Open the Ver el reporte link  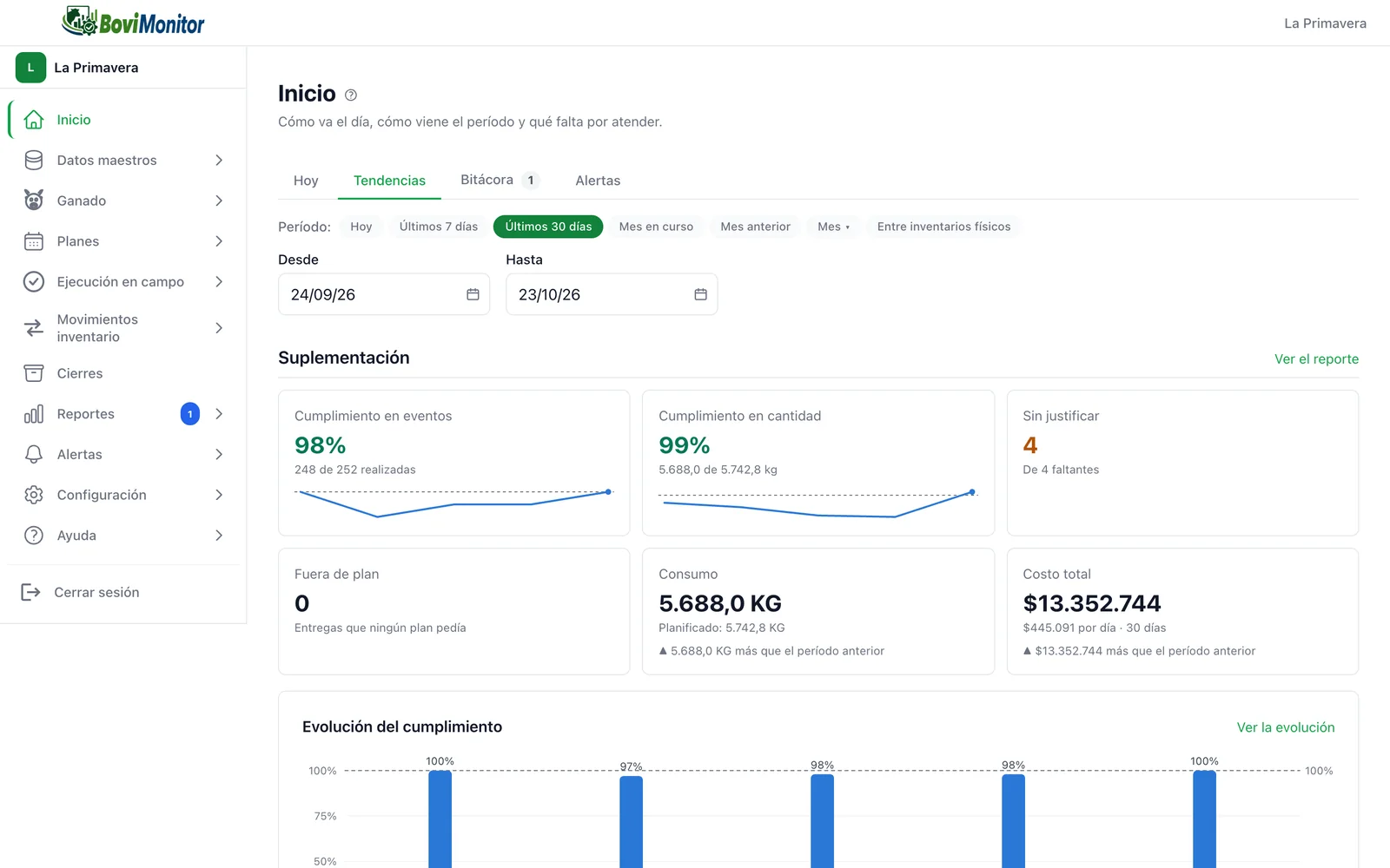(x=1316, y=358)
